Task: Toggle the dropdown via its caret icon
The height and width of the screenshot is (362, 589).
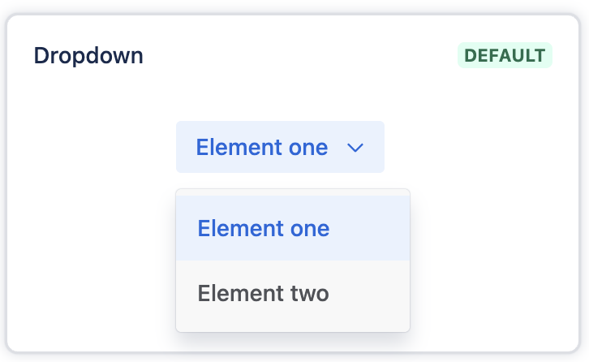Action: click(355, 148)
